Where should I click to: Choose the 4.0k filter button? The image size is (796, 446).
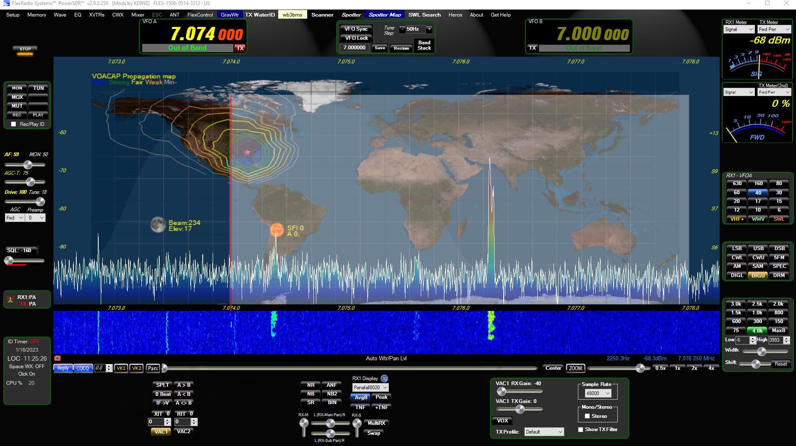[757, 330]
